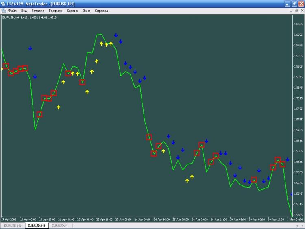Open the Файл menu
Image resolution: width=305 pixels, height=229 pixels.
coord(12,11)
